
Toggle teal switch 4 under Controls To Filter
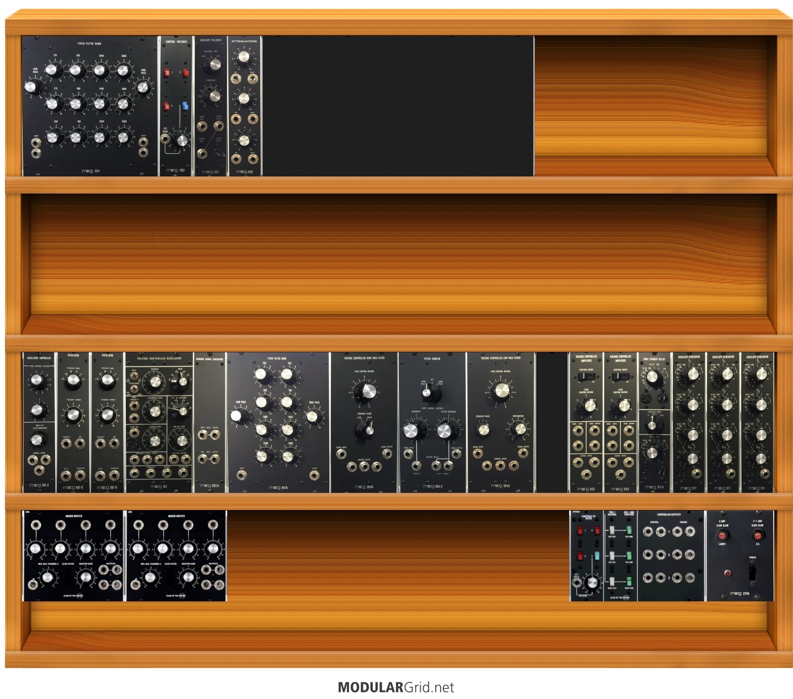tap(597, 556)
